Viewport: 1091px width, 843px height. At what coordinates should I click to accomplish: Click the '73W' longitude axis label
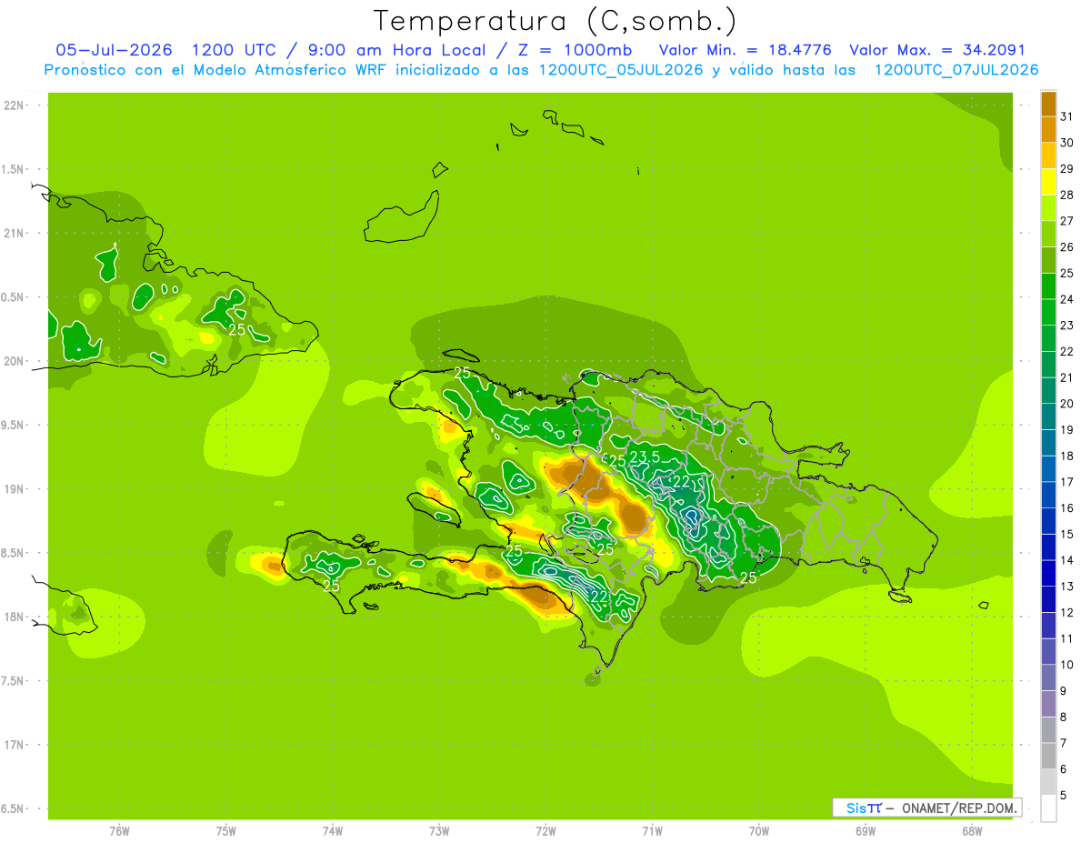click(x=439, y=830)
